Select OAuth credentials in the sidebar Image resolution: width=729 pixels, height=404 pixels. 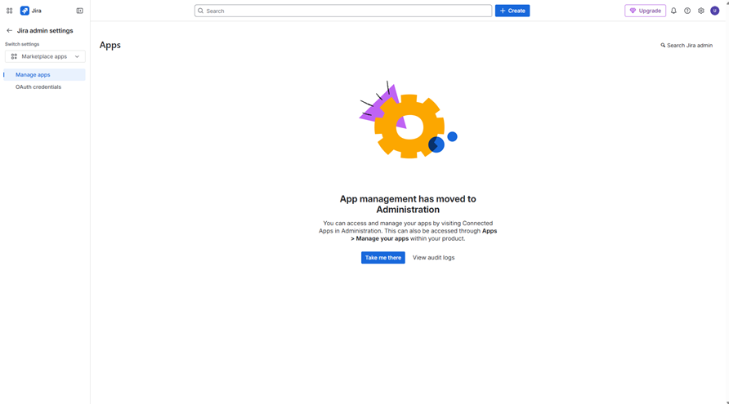point(38,87)
